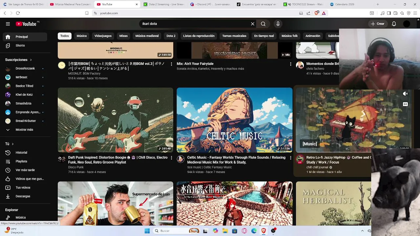Reload the page in the browser
This screenshot has width=420, height=236.
pos(18,13)
